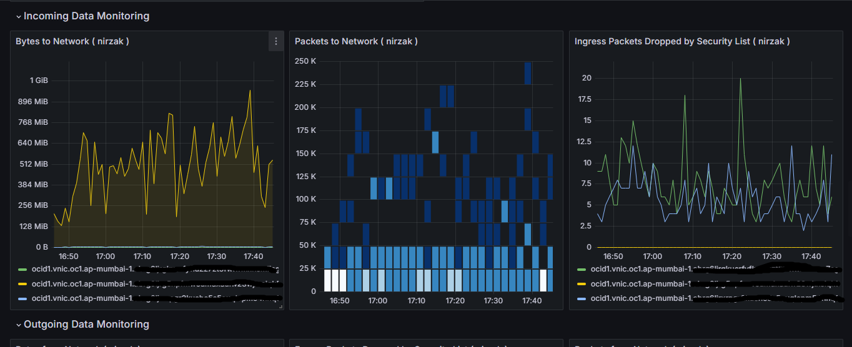
Task: Click yellow legend color swatch in Ingress Packets Dropped
Action: pyautogui.click(x=582, y=284)
